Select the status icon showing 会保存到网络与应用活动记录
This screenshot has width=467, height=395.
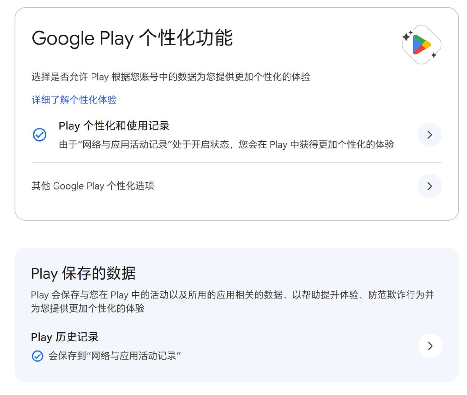[x=38, y=356]
